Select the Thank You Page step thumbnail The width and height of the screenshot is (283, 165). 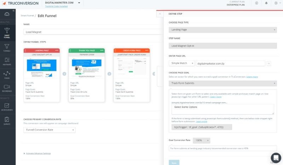pyautogui.click(x=87, y=68)
